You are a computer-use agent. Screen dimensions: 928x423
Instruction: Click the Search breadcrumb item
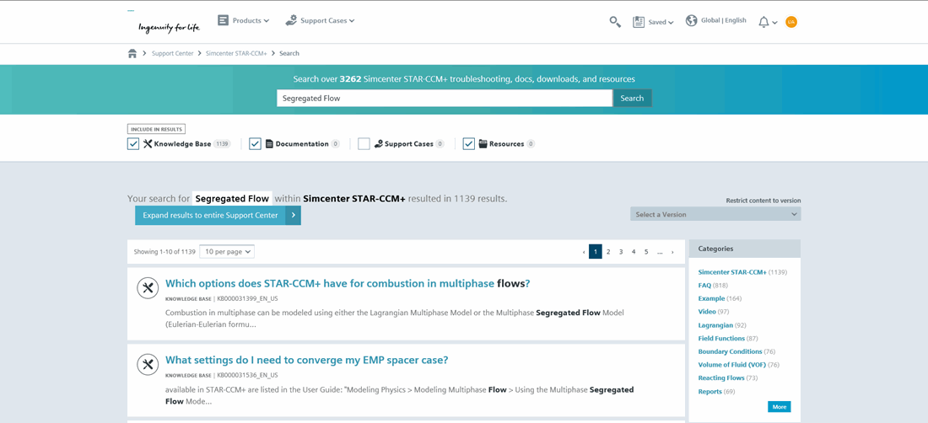289,53
